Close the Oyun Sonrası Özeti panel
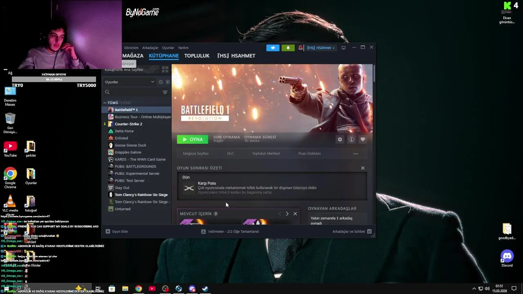523x294 pixels. (362, 168)
